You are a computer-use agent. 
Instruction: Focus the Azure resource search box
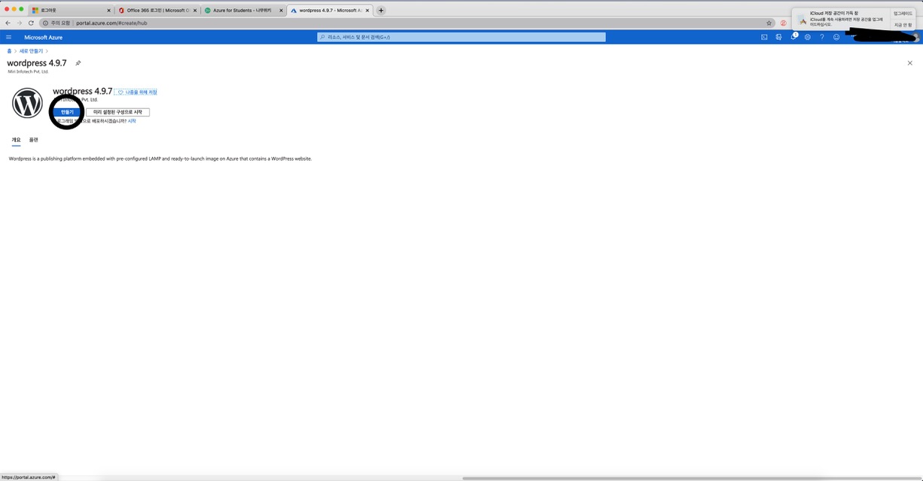click(x=461, y=37)
